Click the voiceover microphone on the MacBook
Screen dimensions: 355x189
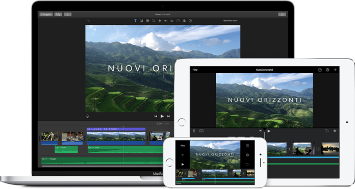click(88, 116)
